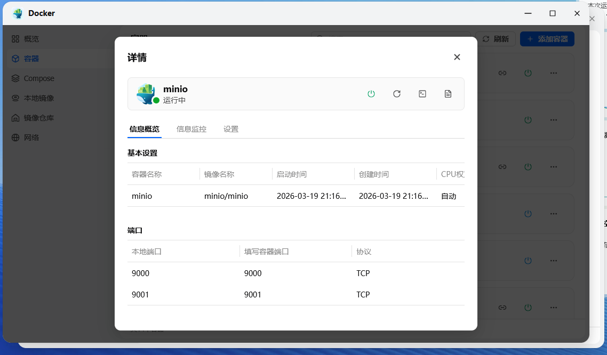Click the minio container logo in details

coord(146,94)
